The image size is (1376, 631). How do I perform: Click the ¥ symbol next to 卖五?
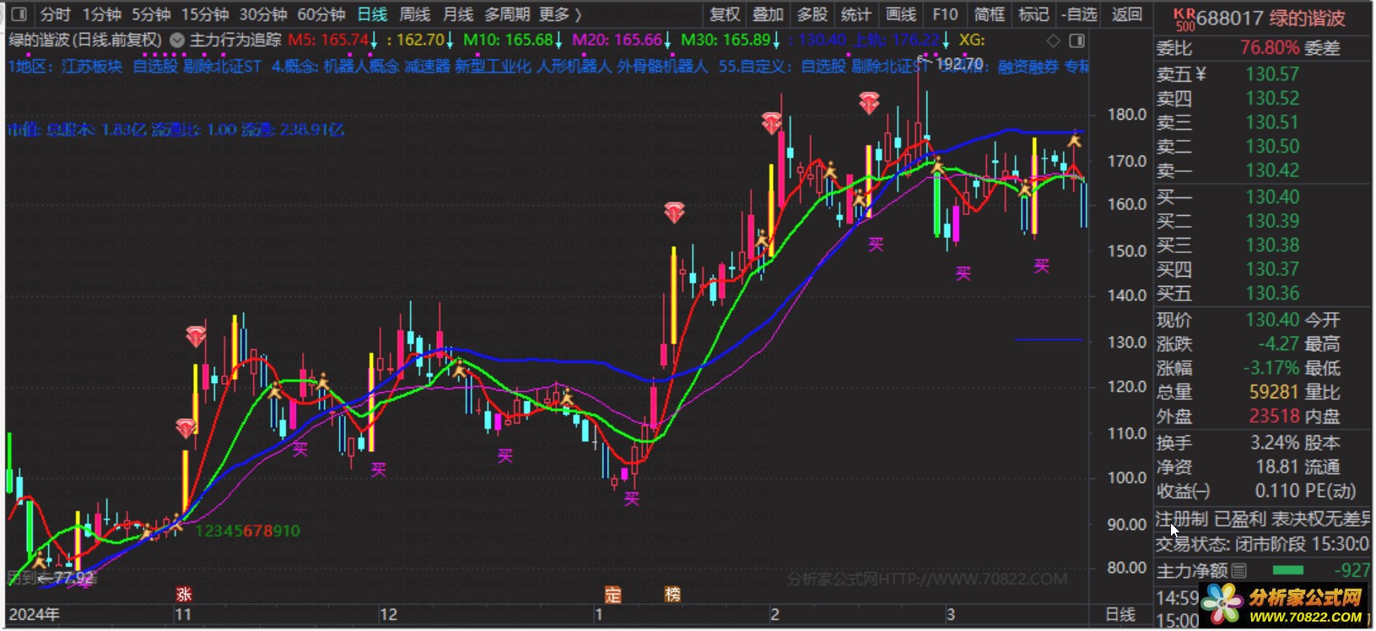(1200, 74)
